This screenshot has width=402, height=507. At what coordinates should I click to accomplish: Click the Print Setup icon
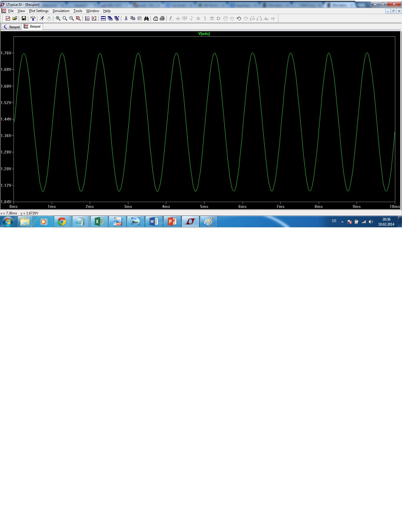point(155,18)
